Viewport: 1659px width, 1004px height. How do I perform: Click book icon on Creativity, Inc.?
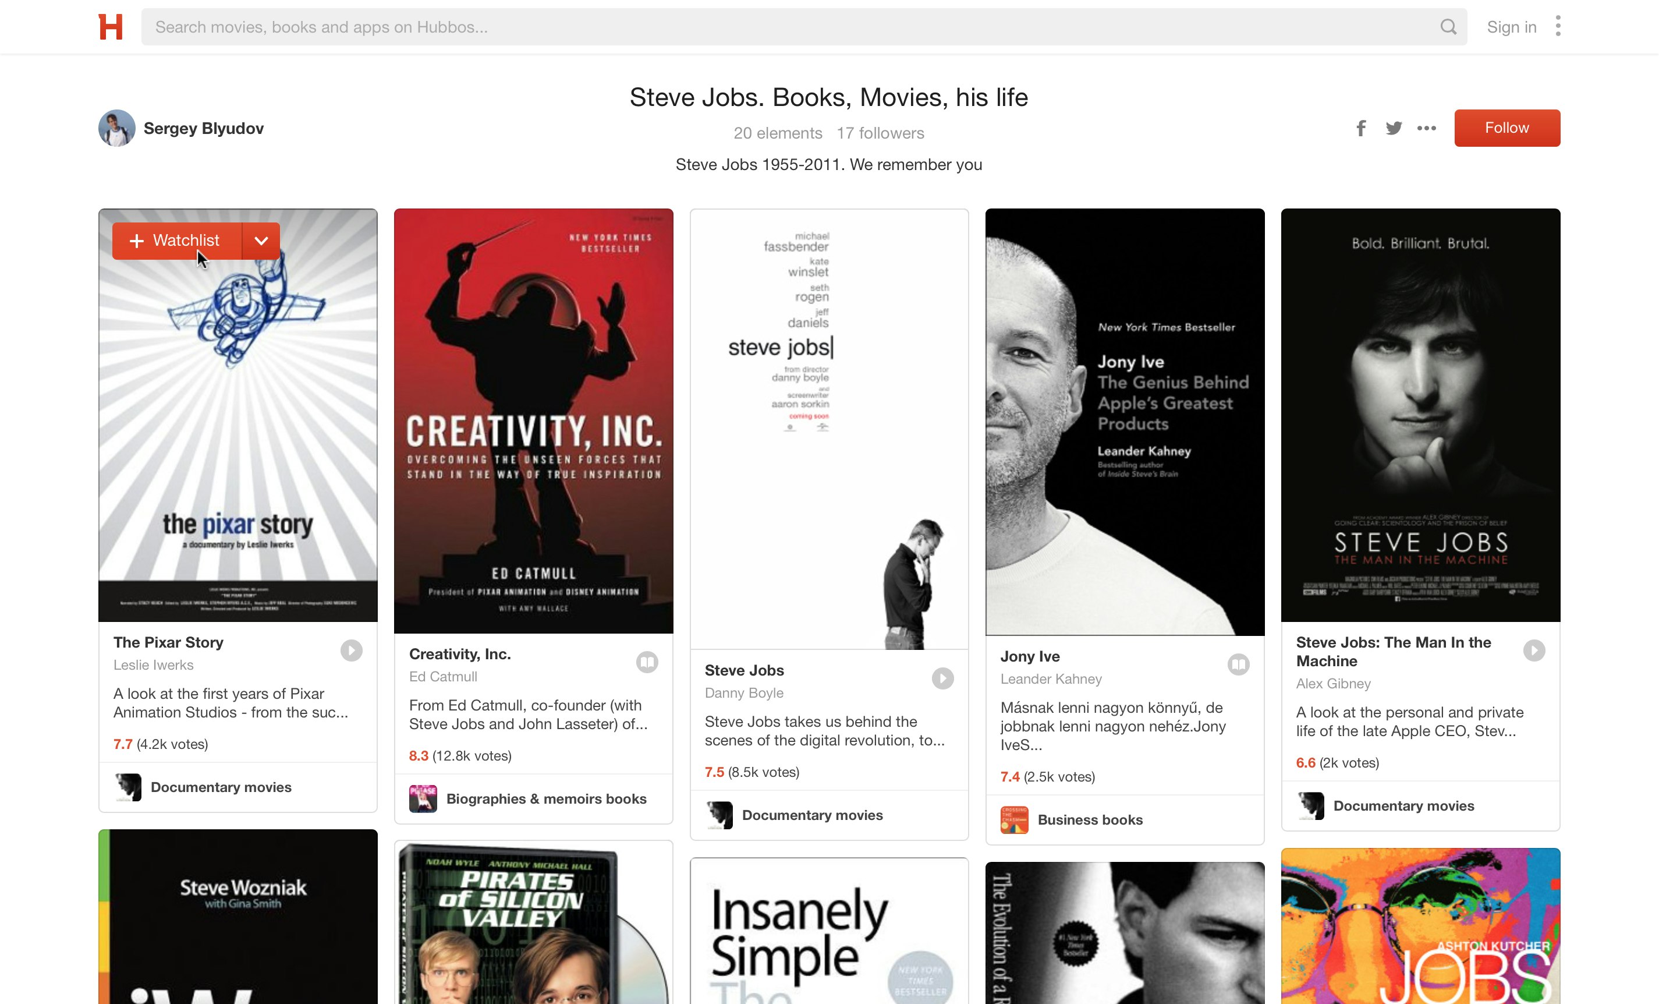pyautogui.click(x=646, y=662)
